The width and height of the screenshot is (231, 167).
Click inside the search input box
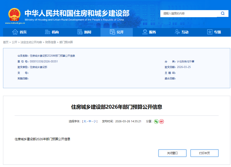pyautogui.click(x=189, y=13)
